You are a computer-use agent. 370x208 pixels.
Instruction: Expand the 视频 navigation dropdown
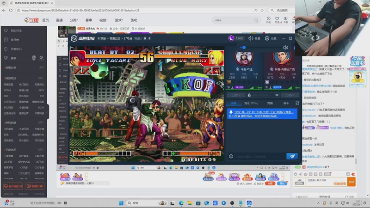tap(103, 20)
